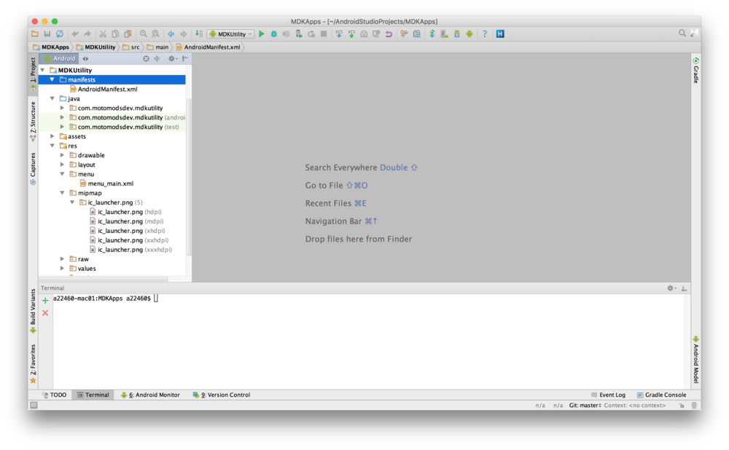Navigate back with the blue arrow
Screen dimensions: 729x450
click(171, 34)
